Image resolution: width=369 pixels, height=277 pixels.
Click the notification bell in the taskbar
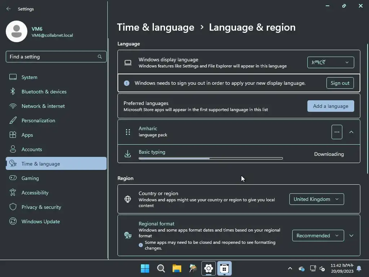coord(359,268)
